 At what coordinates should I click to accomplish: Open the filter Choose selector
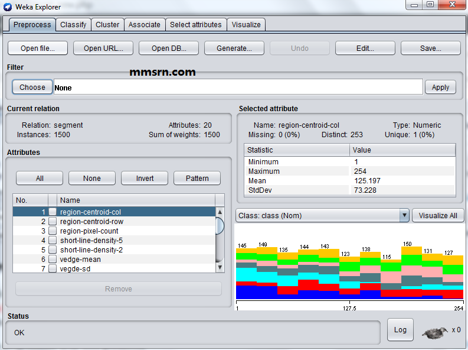[32, 87]
